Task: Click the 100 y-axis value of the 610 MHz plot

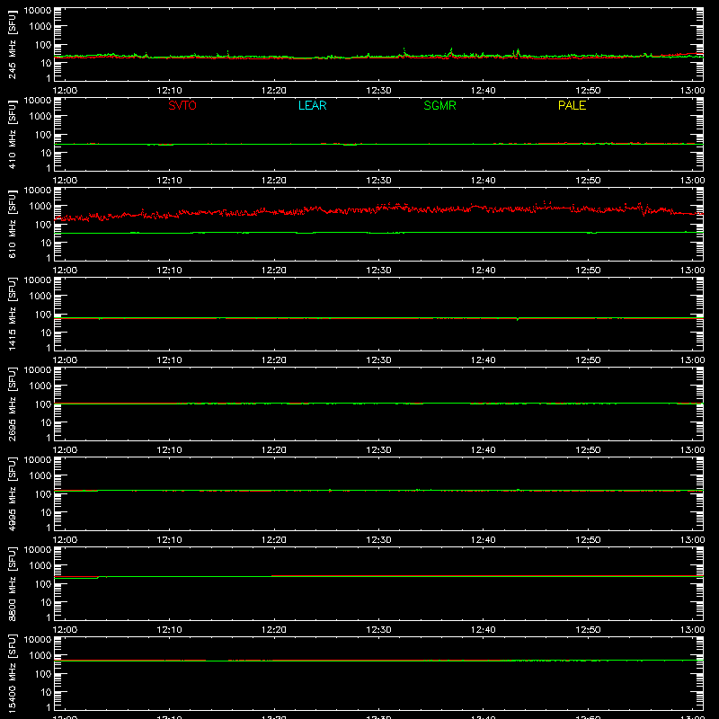Action: tap(43, 225)
